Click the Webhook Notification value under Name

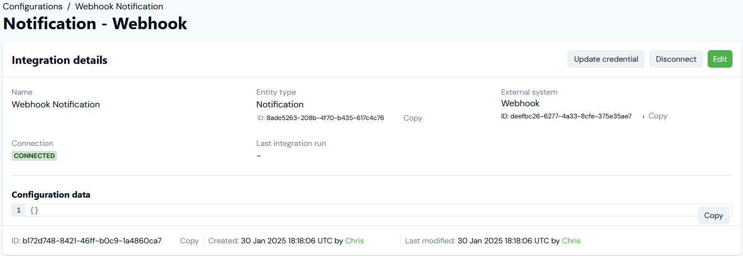tap(56, 104)
